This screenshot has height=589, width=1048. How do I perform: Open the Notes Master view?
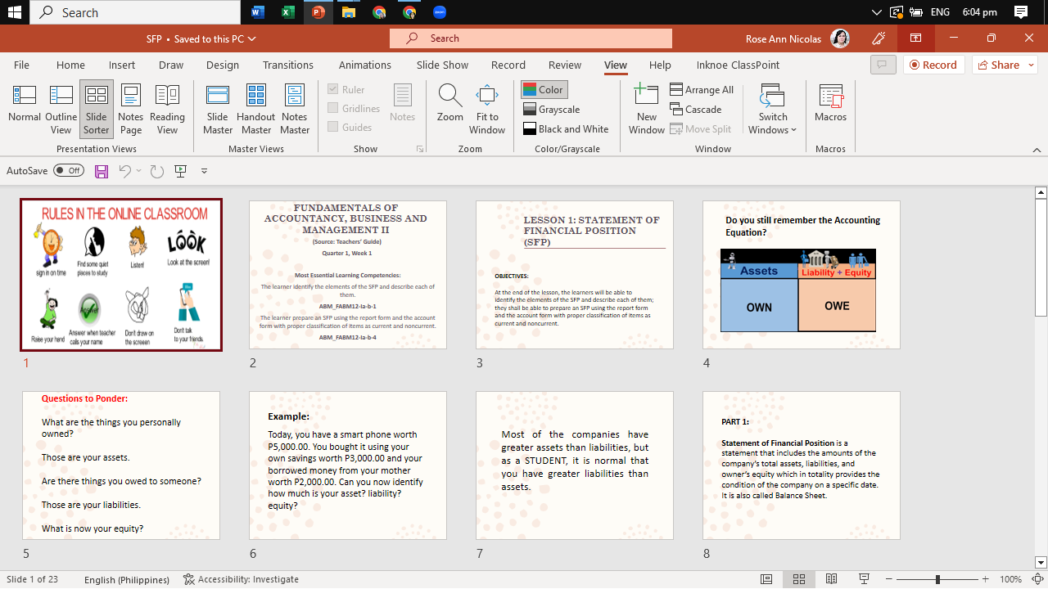click(295, 108)
